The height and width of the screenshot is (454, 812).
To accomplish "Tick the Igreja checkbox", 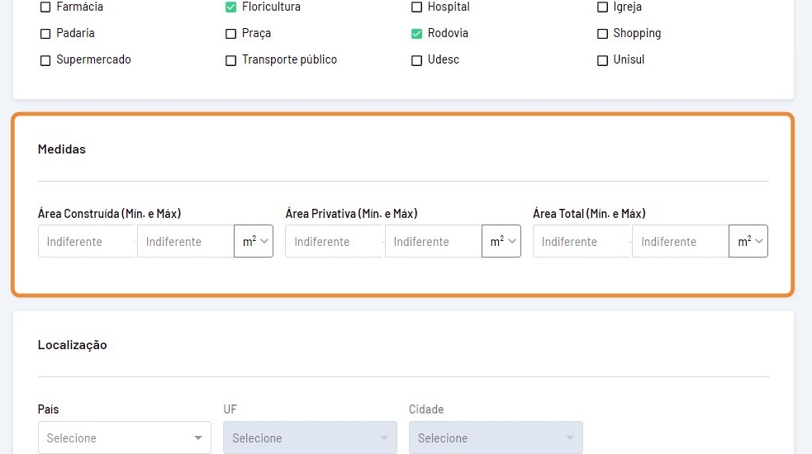I will 602,7.
